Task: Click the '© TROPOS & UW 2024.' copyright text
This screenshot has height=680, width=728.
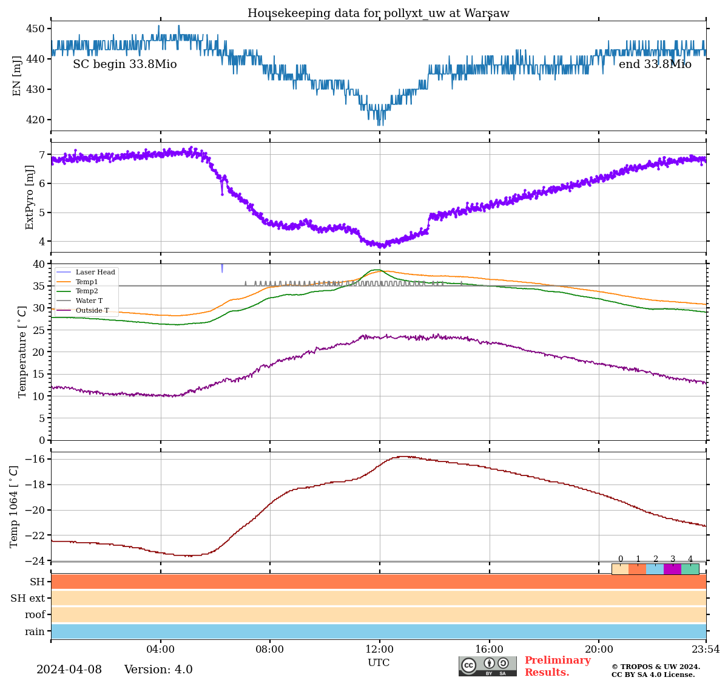Action: pyautogui.click(x=656, y=667)
